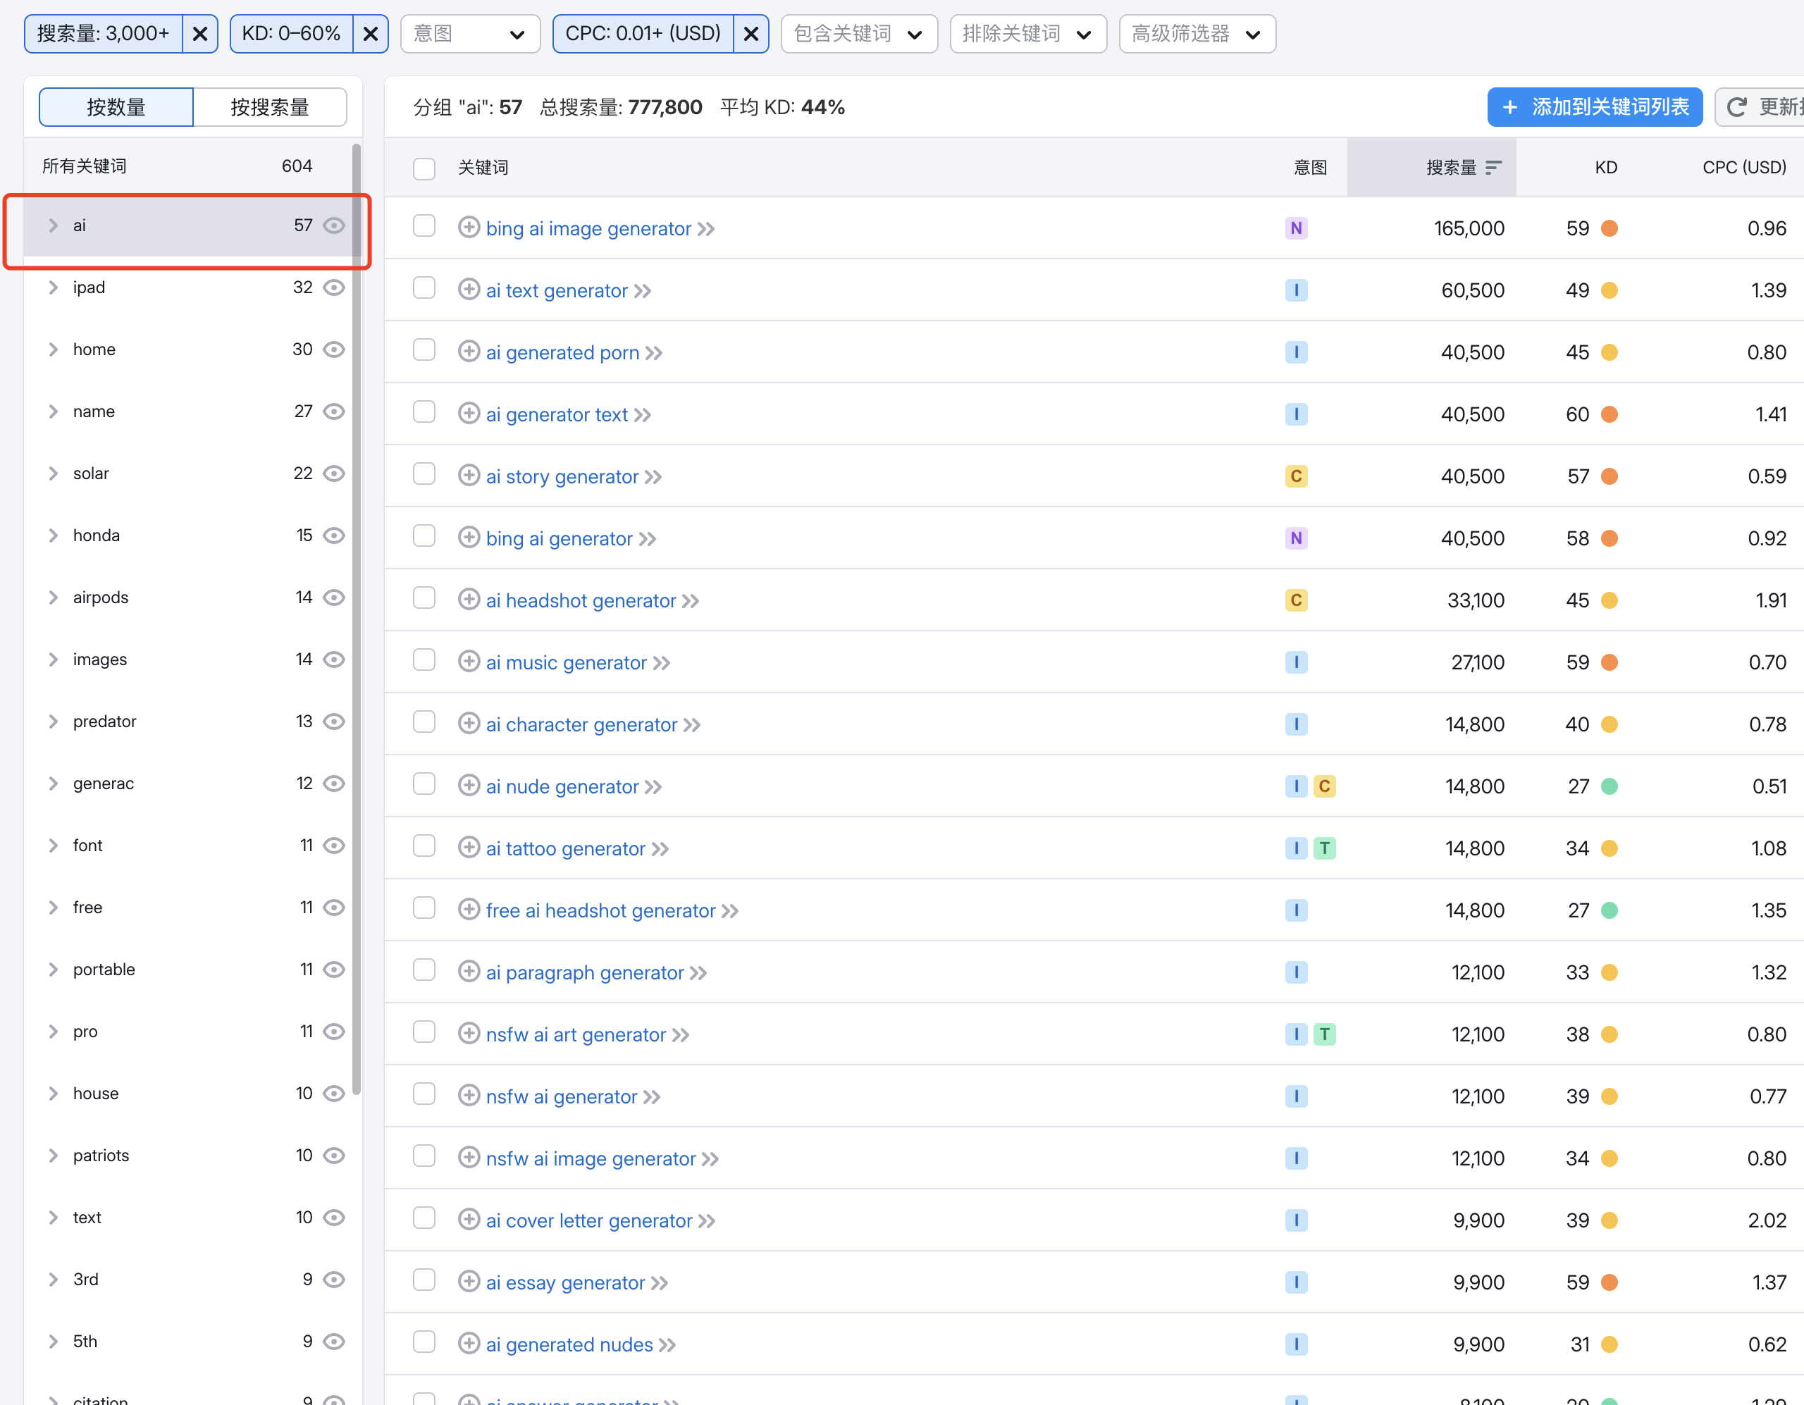The height and width of the screenshot is (1405, 1804).
Task: Click the 添加到关键词列表 button
Action: 1594,107
